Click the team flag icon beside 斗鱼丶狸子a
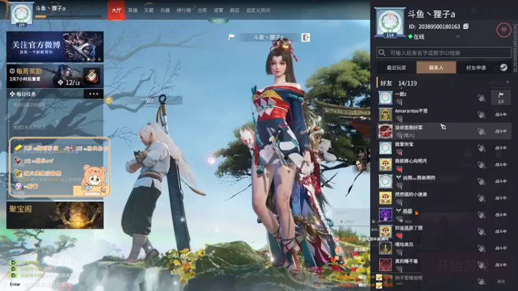Screen dimensions: 518x291 231,37
